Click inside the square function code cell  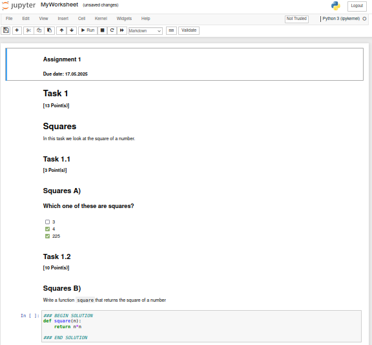pyautogui.click(x=201, y=326)
